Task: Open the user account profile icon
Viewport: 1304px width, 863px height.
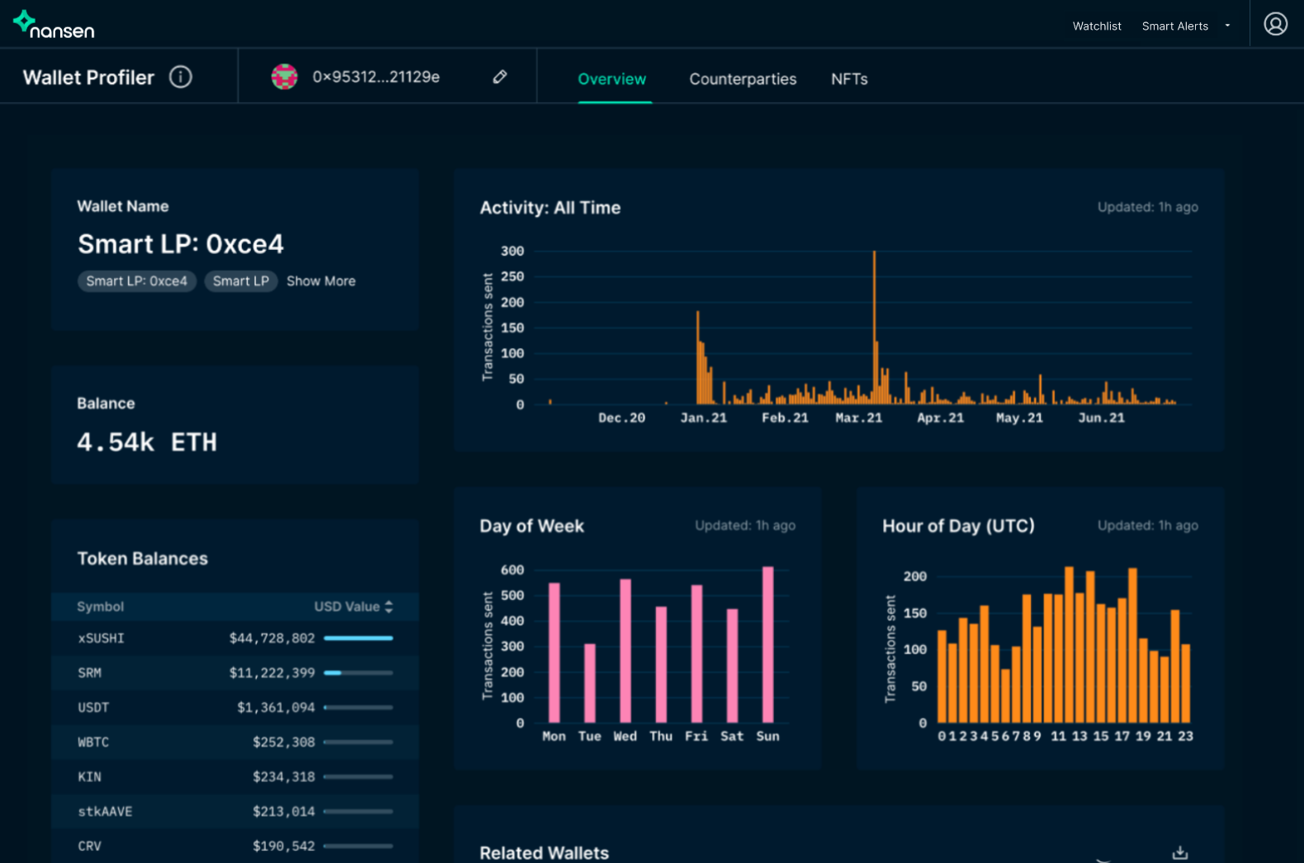Action: (x=1275, y=24)
